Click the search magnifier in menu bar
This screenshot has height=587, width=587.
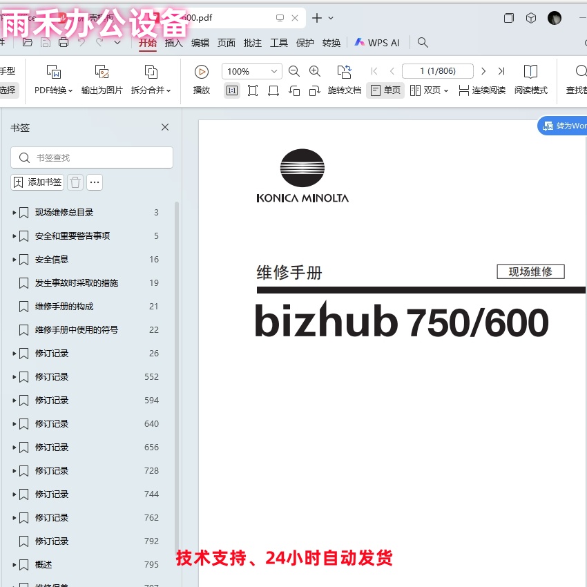point(423,42)
